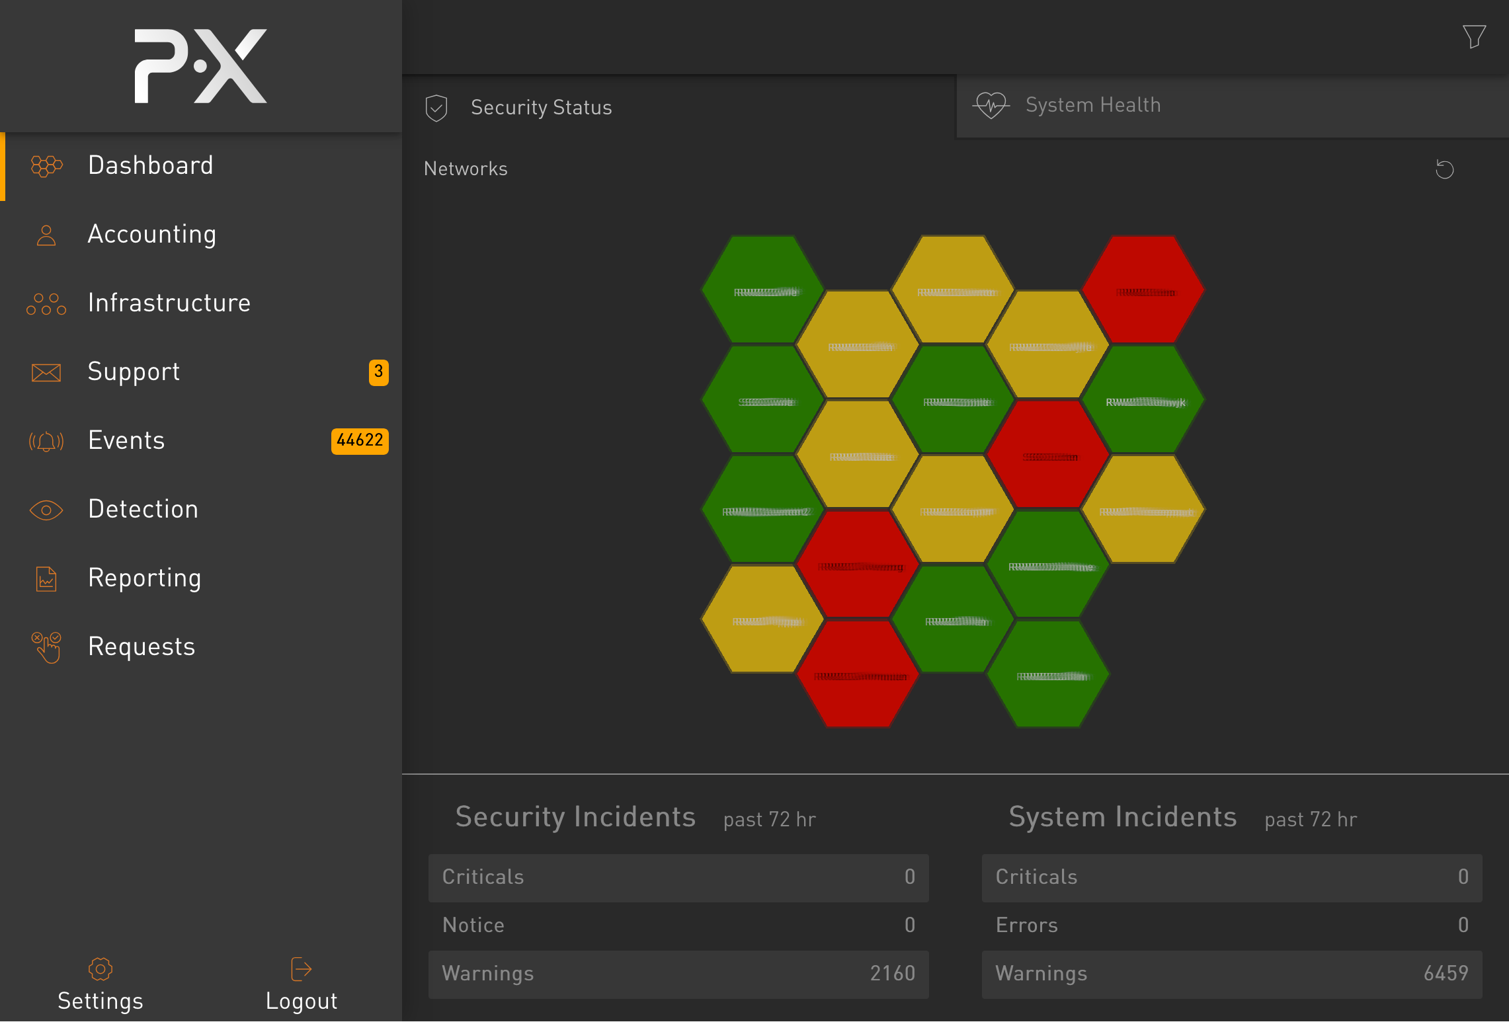Click the 'System Incidents' heading

[x=1122, y=818]
